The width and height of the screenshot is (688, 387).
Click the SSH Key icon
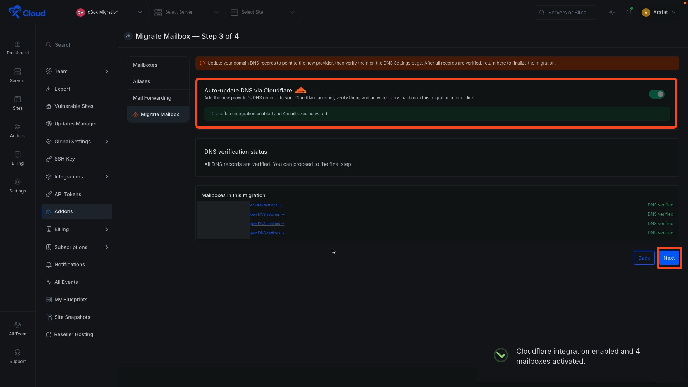[x=49, y=159]
